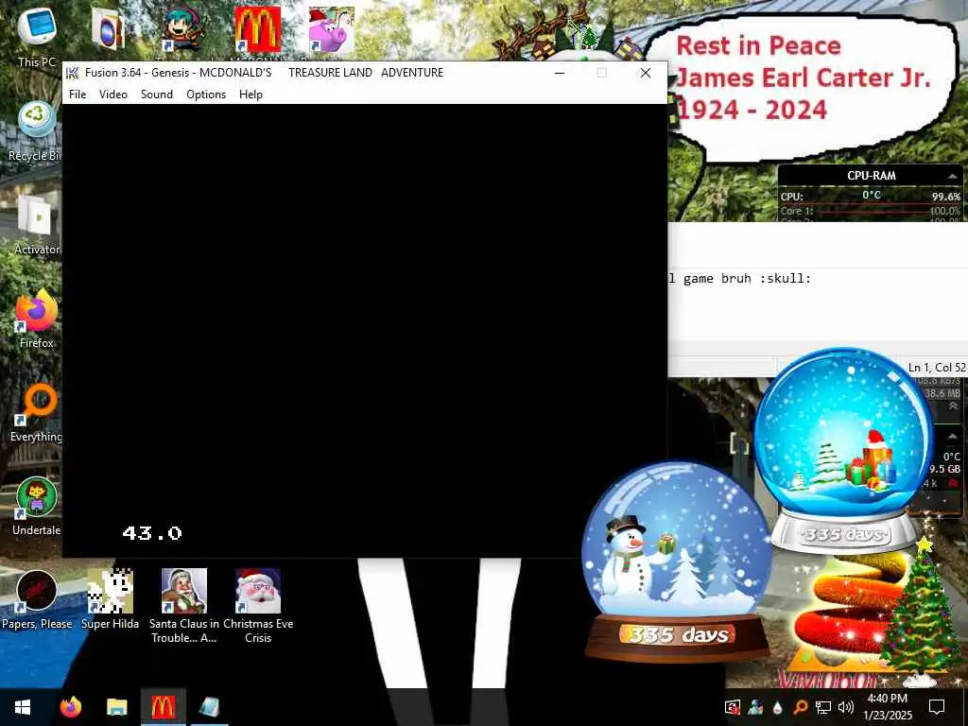Select the Activator desktop icon
Screen dimensions: 968x726
(37, 225)
